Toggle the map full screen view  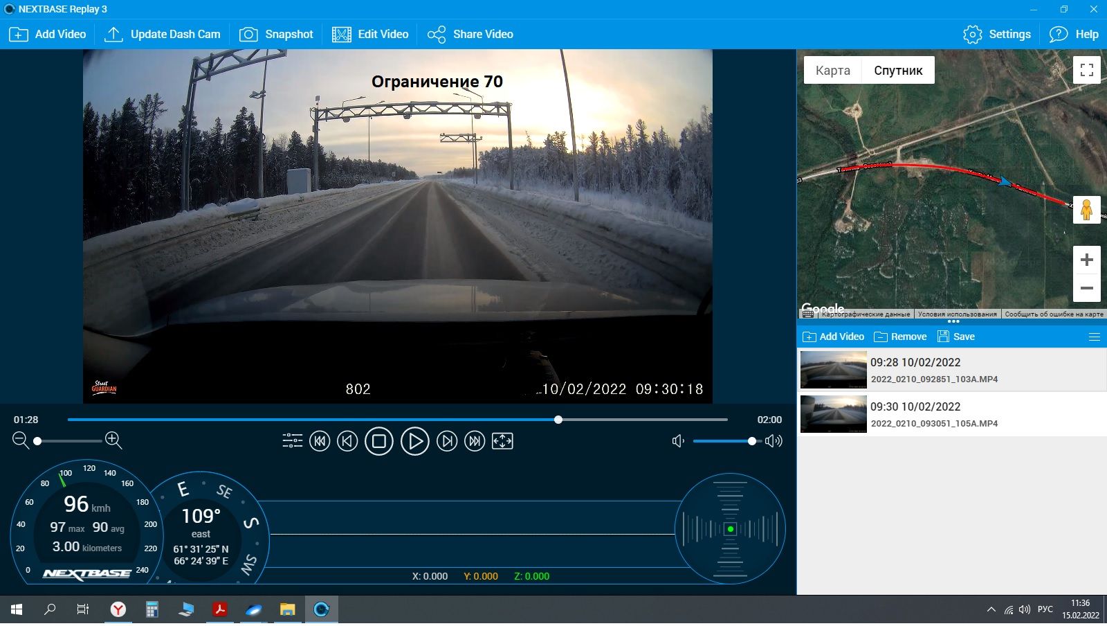tap(1086, 70)
